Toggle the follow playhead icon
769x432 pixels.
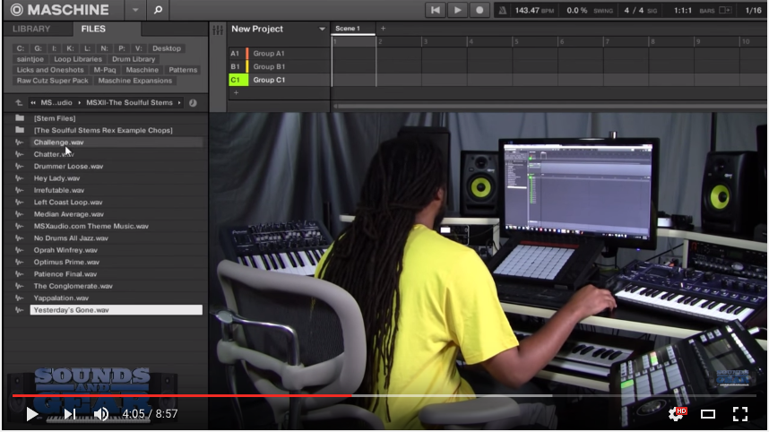tap(725, 10)
